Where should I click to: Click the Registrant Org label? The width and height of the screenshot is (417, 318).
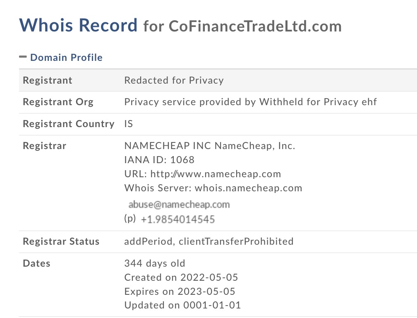point(58,102)
